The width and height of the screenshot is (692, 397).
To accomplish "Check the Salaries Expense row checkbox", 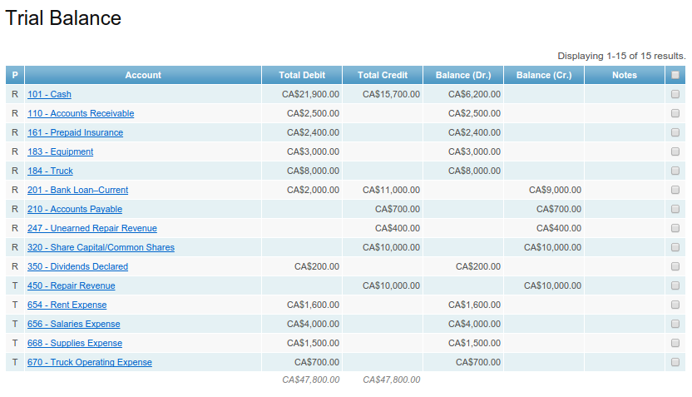I will pos(675,324).
